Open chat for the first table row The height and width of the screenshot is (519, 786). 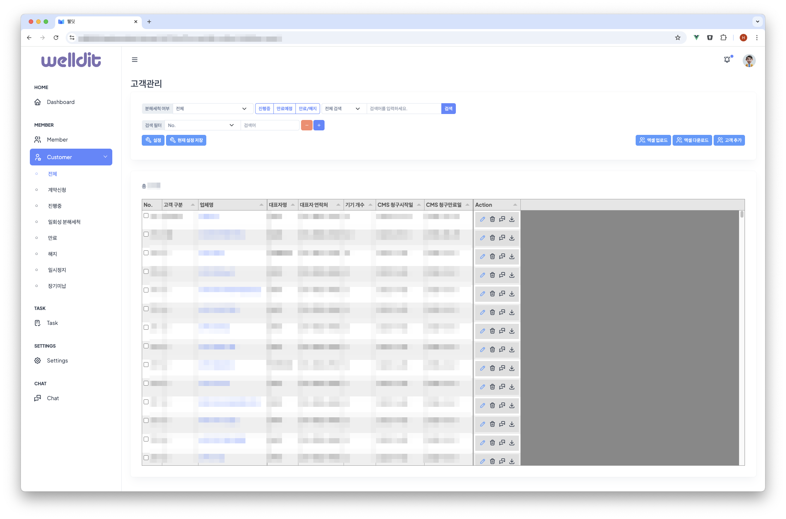pyautogui.click(x=502, y=219)
